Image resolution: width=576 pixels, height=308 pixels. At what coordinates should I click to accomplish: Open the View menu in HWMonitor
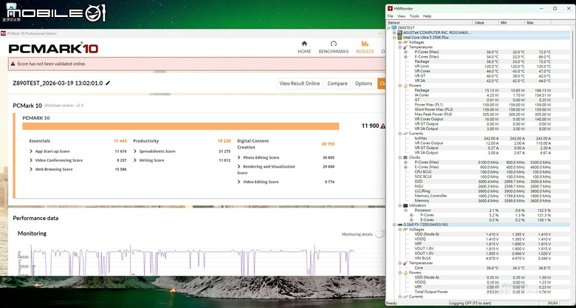[x=401, y=16]
